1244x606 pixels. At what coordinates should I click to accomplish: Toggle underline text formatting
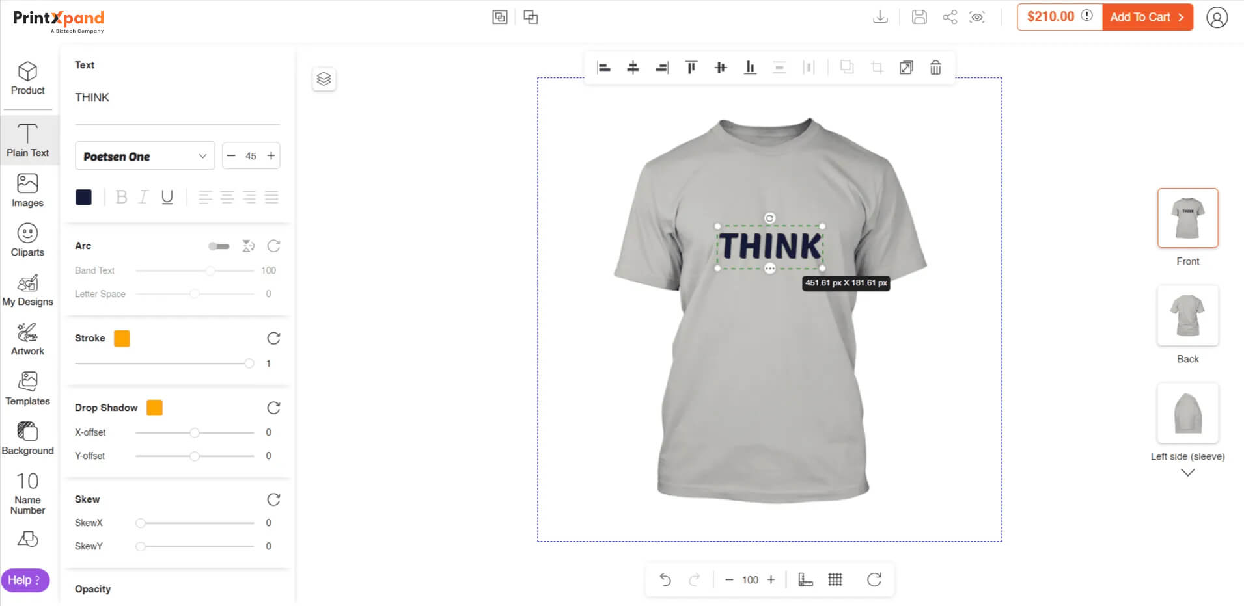[167, 197]
